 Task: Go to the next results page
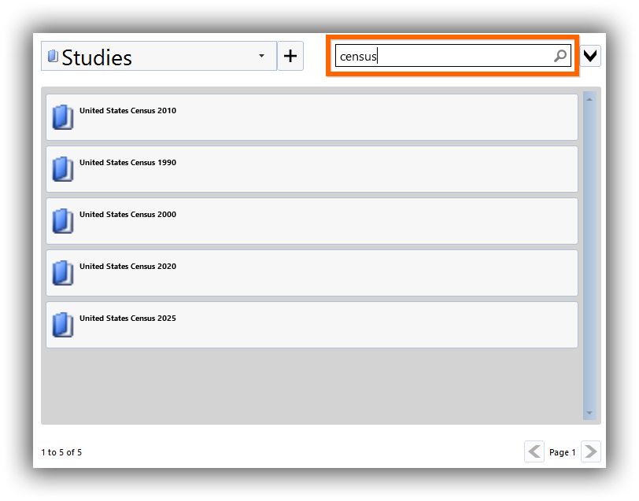click(591, 451)
